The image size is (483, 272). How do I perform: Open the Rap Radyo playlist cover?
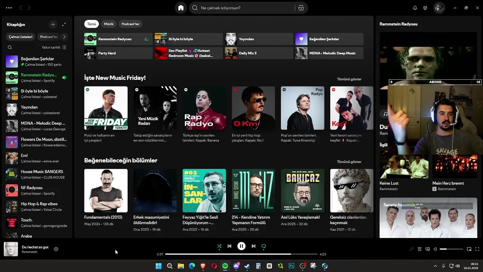pos(204,108)
